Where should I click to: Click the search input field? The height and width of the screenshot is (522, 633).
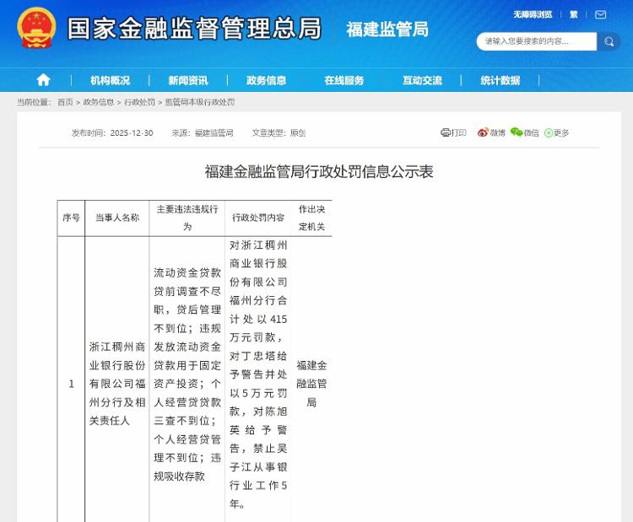(x=535, y=41)
